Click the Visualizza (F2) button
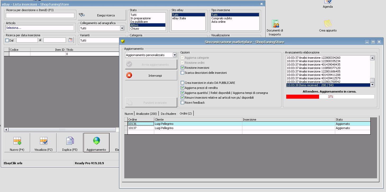This screenshot has width=386, height=192. [43, 143]
